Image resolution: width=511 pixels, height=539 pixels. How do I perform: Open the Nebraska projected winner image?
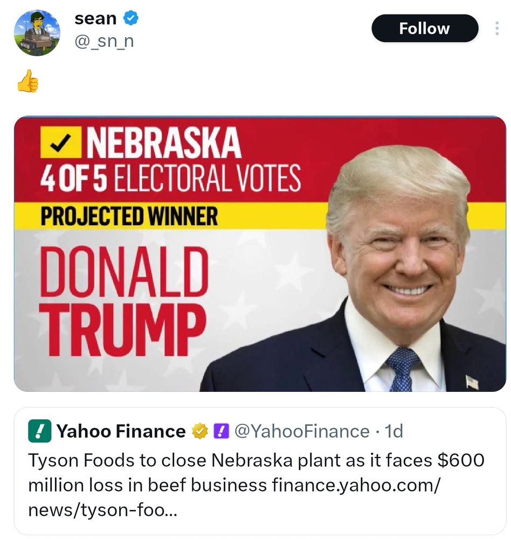(260, 254)
